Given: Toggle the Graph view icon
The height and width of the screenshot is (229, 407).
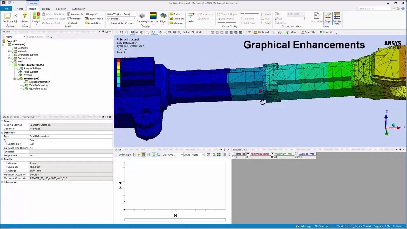Looking at the screenshot, I should [x=328, y=18].
